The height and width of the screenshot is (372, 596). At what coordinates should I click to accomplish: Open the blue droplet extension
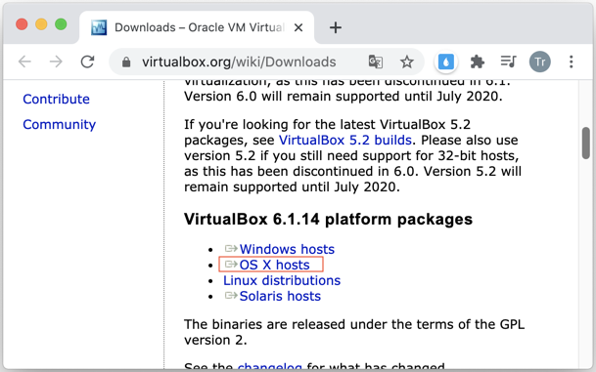coord(446,62)
